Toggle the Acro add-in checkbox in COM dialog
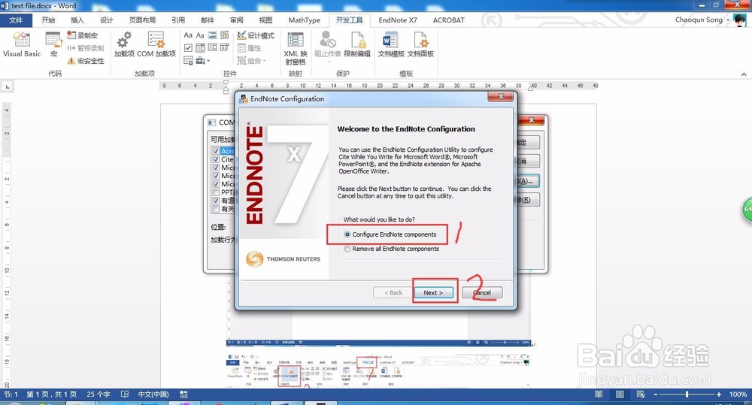This screenshot has height=405, width=752. click(216, 151)
